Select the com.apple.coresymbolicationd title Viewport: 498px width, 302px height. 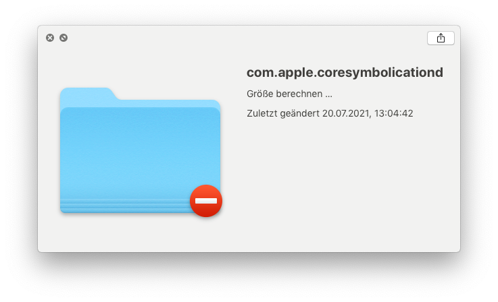pos(345,73)
